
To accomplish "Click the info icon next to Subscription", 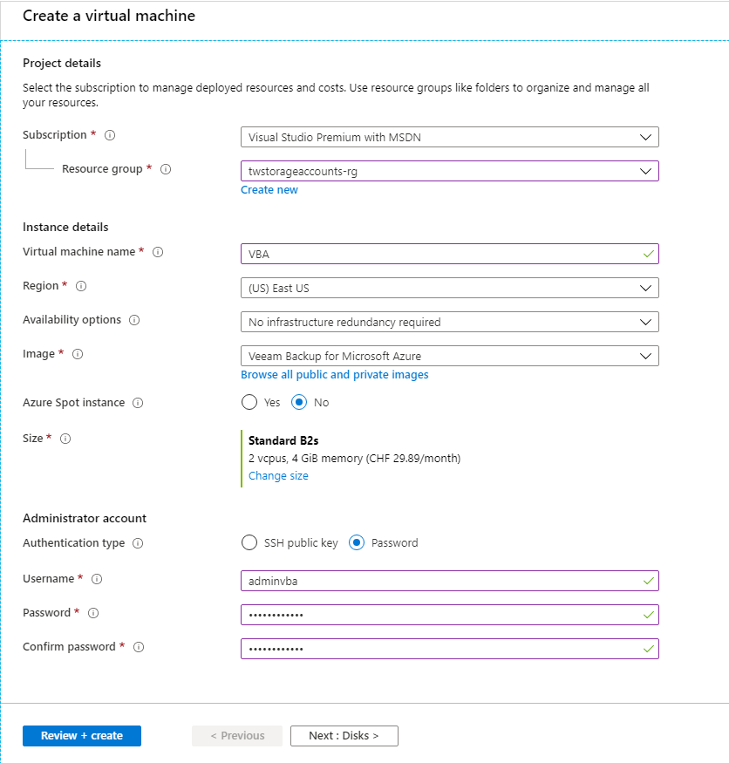I will pos(111,135).
